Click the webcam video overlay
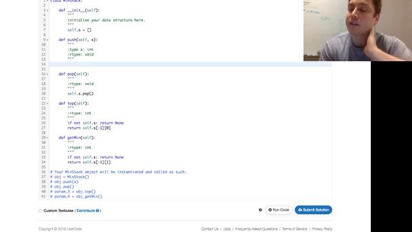412x232 pixels. (x=358, y=30)
